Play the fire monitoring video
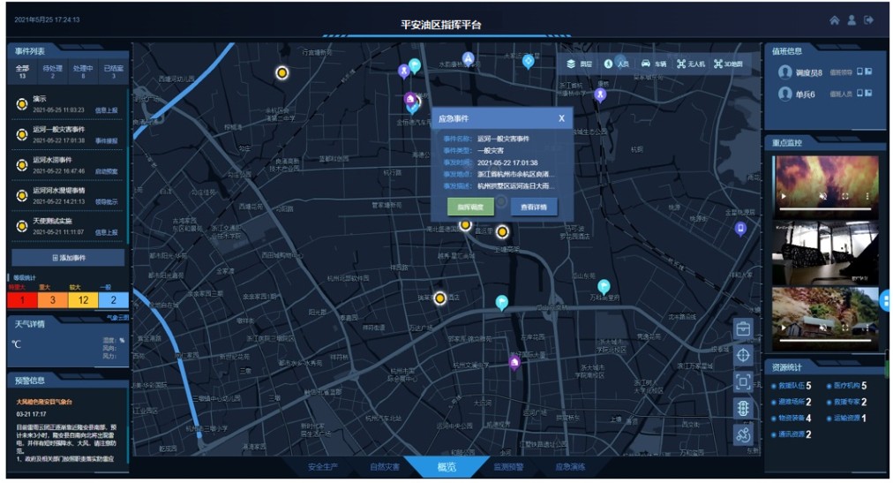893x483 pixels. tap(784, 196)
